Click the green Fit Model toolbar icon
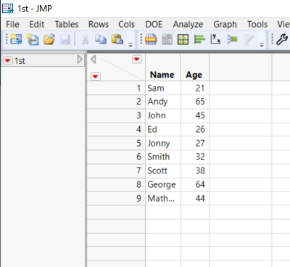The image size is (290, 267). tap(232, 39)
